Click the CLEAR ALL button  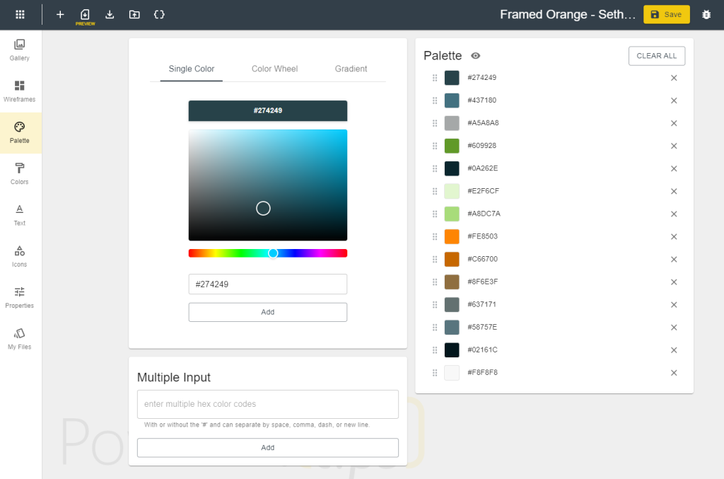[656, 55]
